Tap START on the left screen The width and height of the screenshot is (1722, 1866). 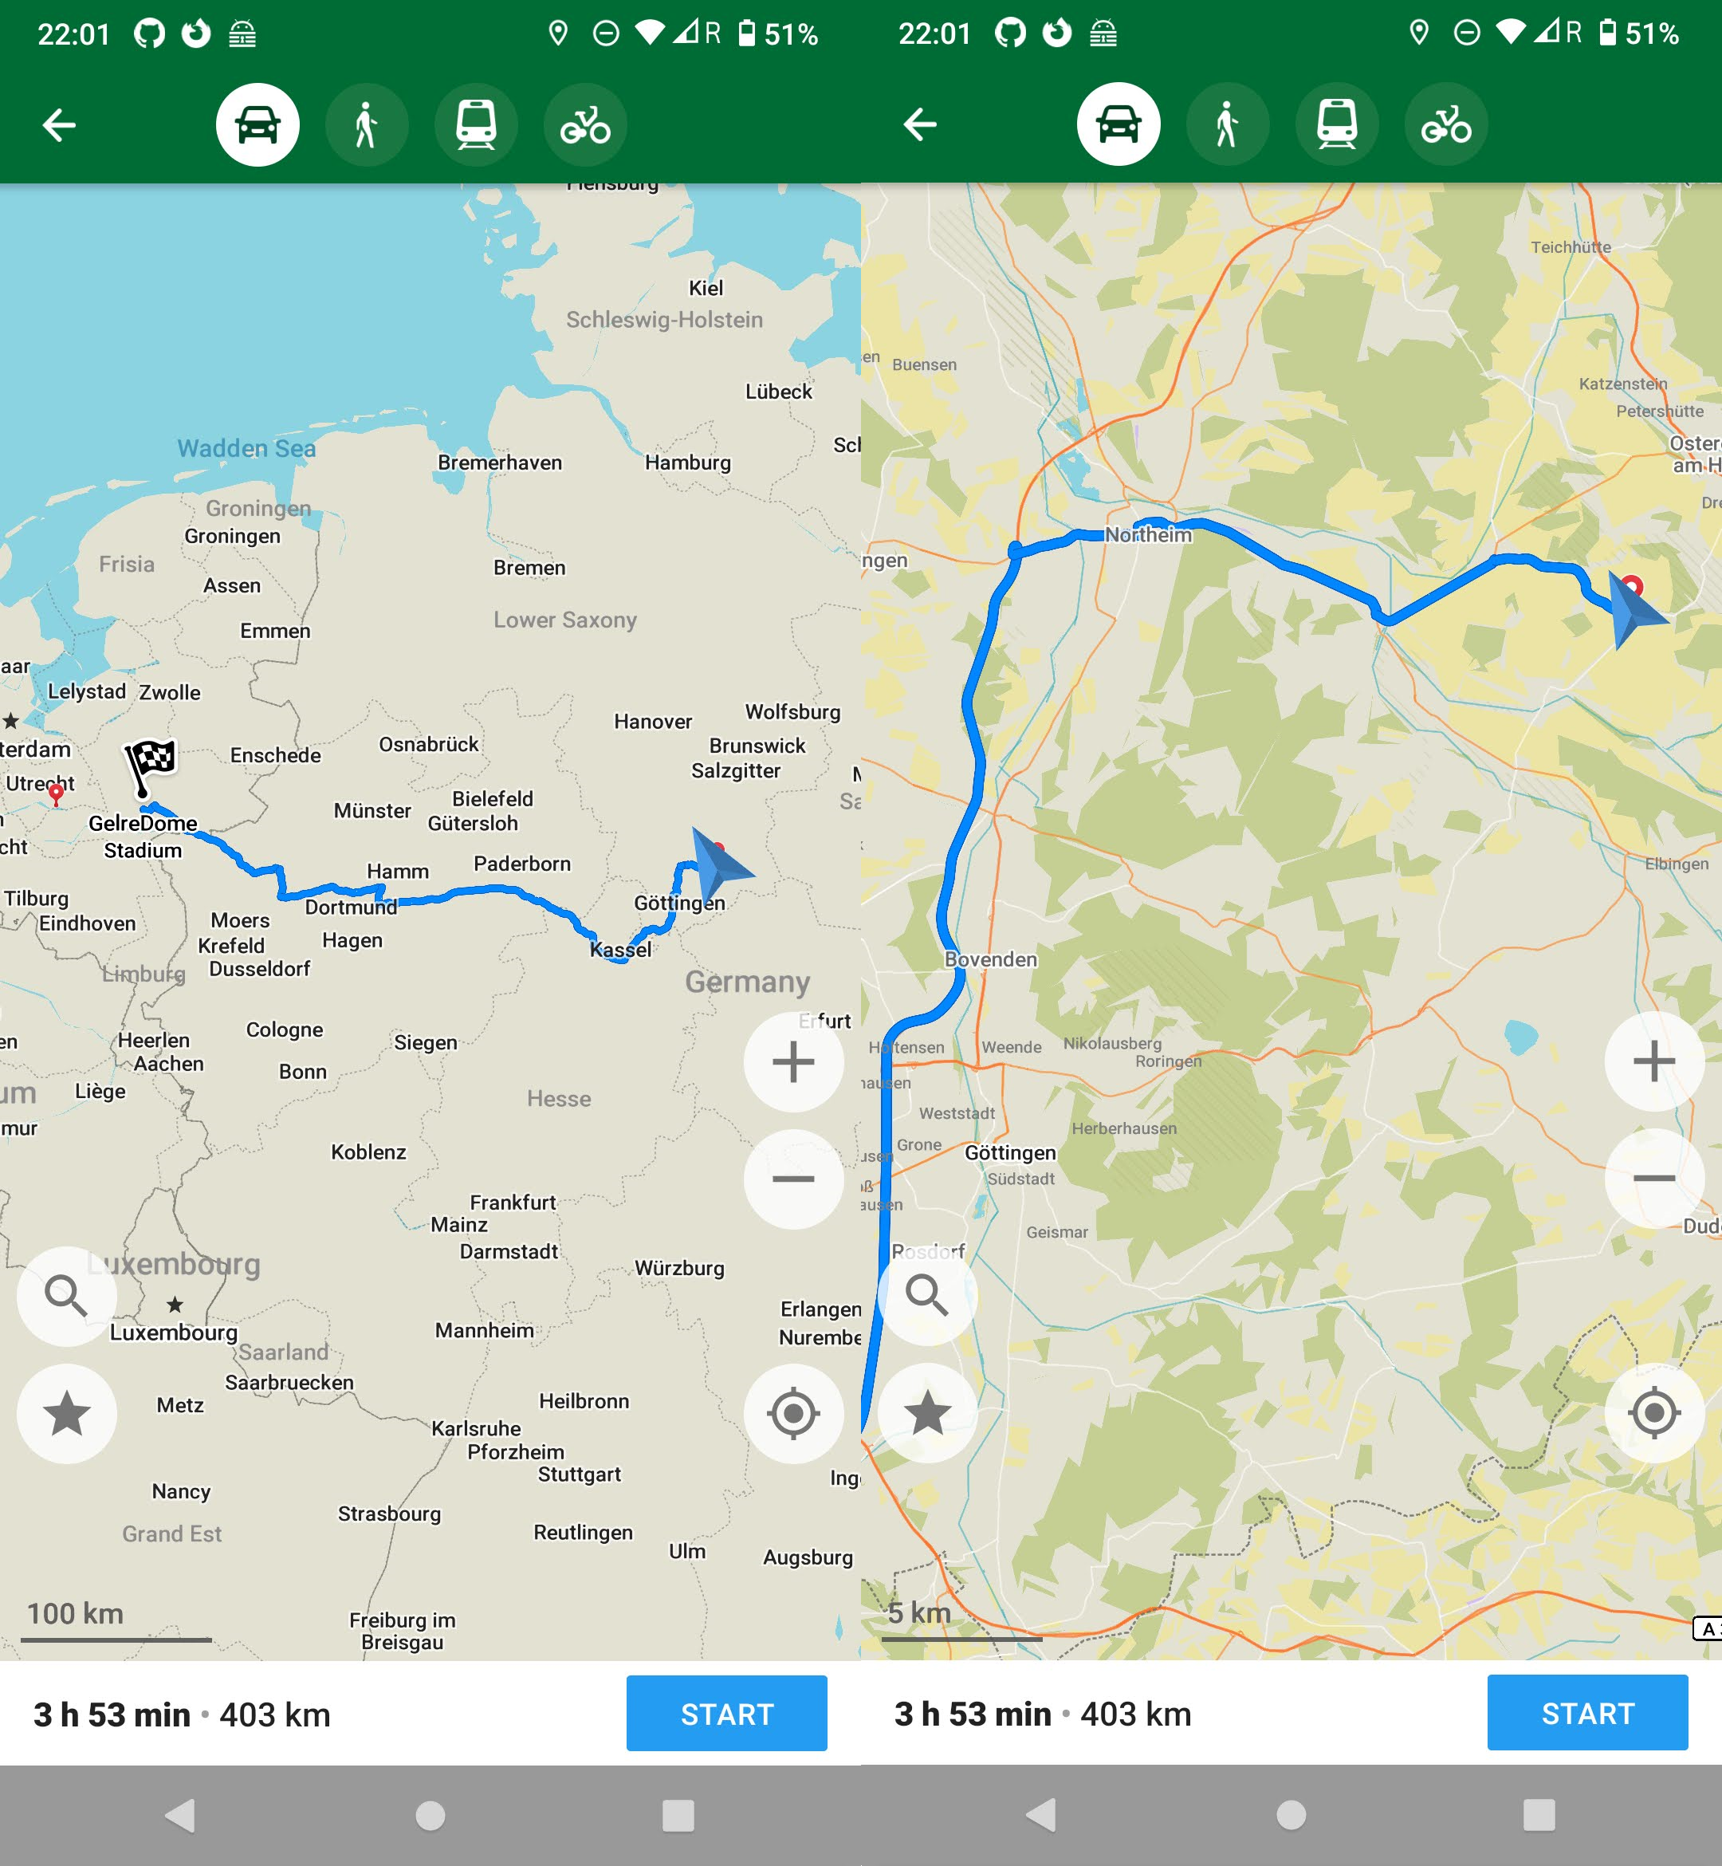point(727,1713)
